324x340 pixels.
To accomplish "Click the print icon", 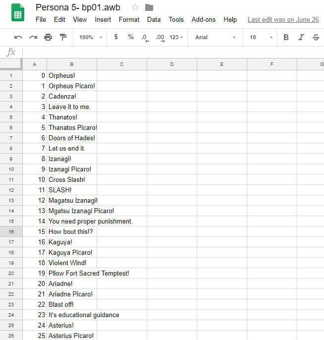I will (48, 37).
